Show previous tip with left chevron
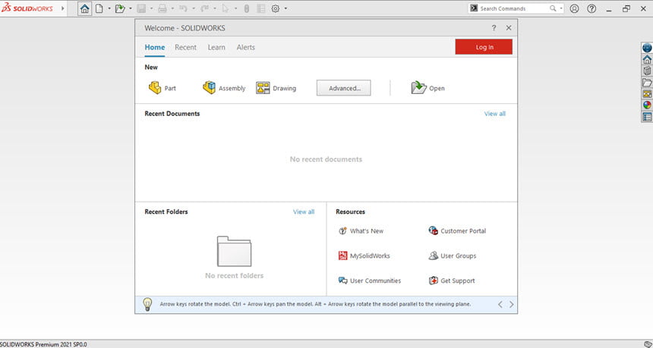 coord(500,304)
